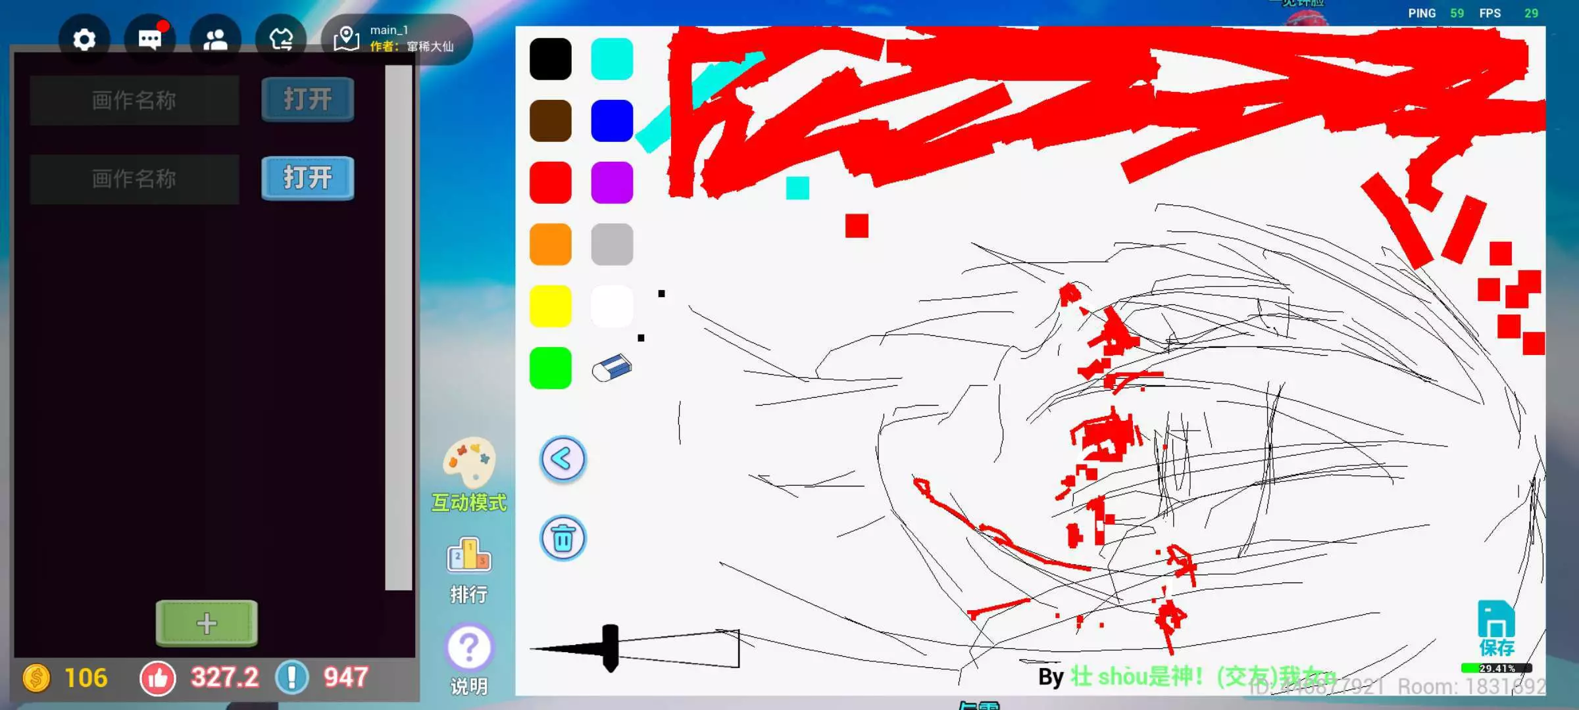1579x710 pixels.
Task: Click the undo back arrow button
Action: click(563, 459)
